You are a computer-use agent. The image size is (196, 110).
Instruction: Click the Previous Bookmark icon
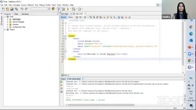pos(108,17)
